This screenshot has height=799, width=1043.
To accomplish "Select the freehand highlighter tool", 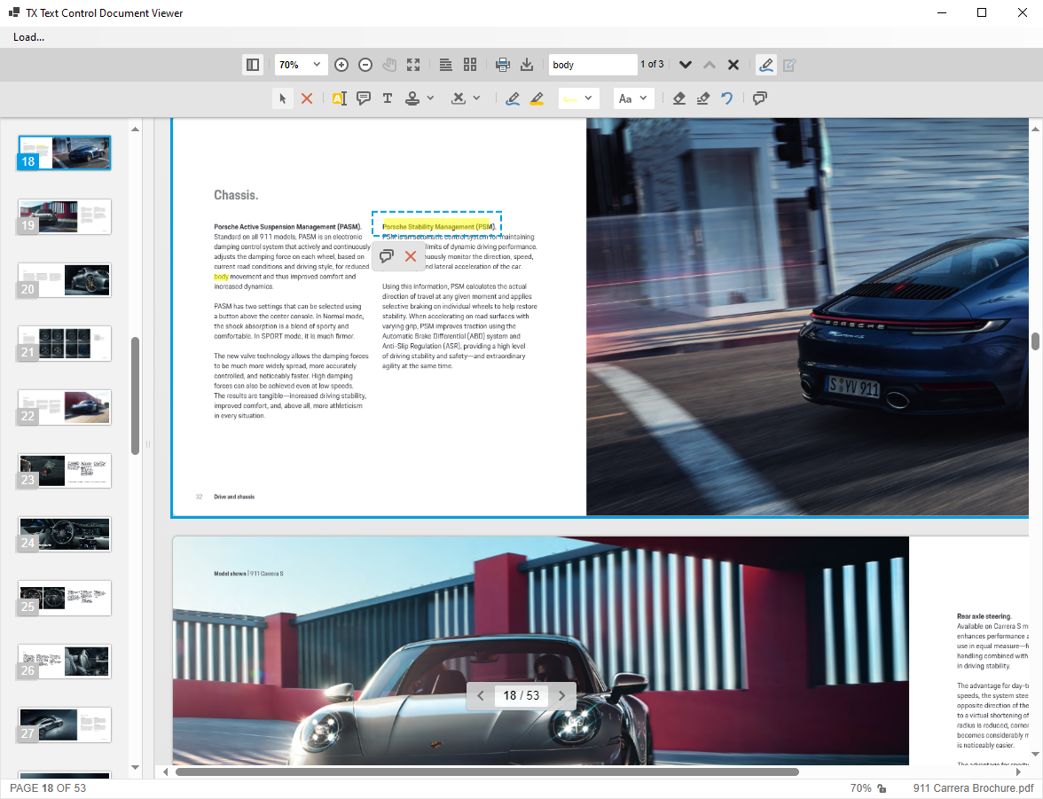I will (x=536, y=98).
